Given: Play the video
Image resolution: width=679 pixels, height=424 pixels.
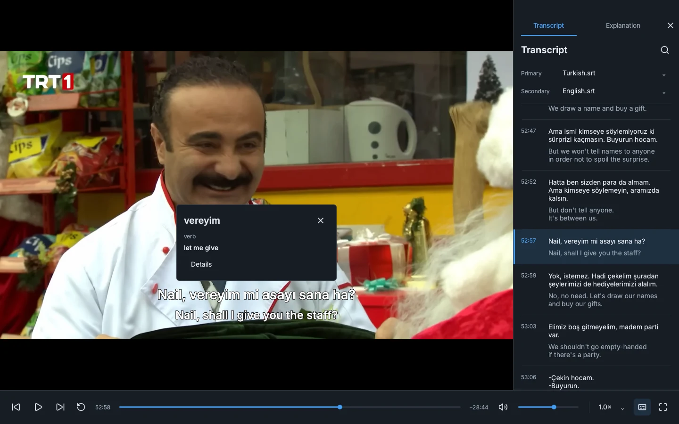Looking at the screenshot, I should tap(39, 407).
